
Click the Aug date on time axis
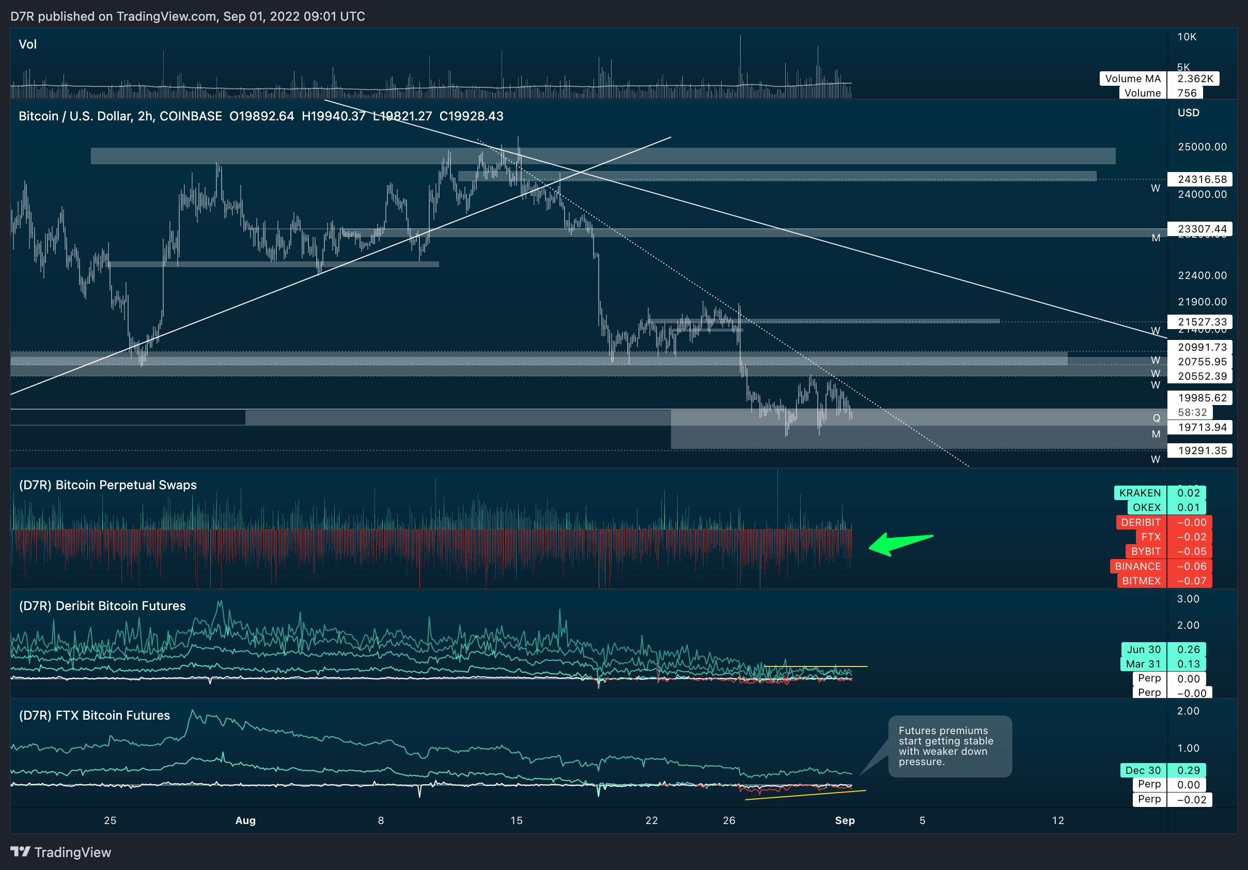(245, 820)
